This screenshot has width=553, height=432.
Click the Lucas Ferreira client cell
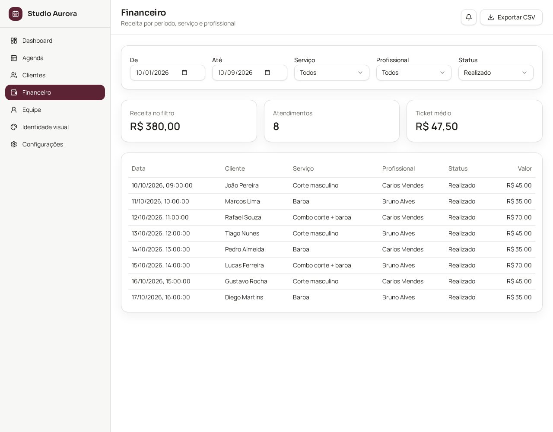tap(245, 265)
